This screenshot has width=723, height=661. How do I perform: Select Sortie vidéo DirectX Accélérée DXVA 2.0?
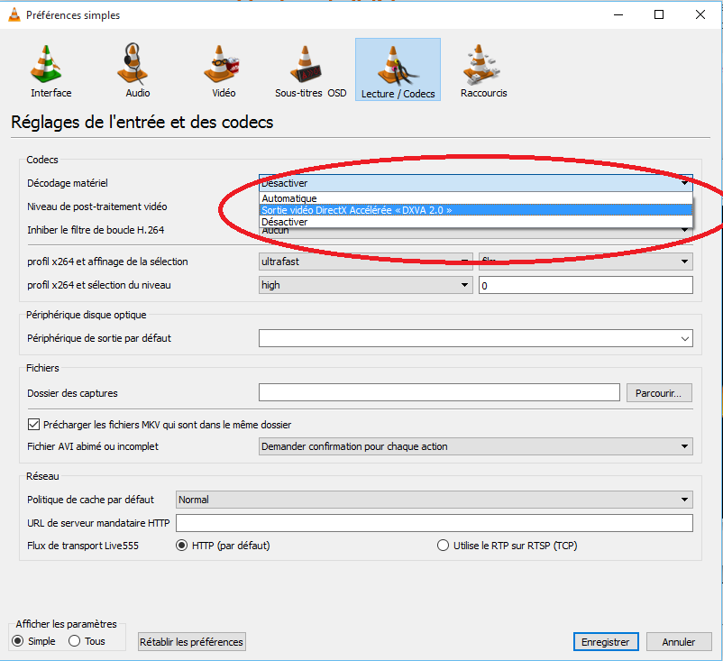pos(356,210)
